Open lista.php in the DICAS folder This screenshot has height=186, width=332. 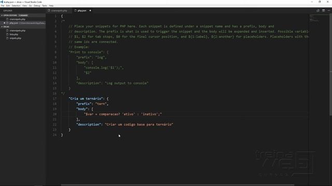[x=14, y=35]
